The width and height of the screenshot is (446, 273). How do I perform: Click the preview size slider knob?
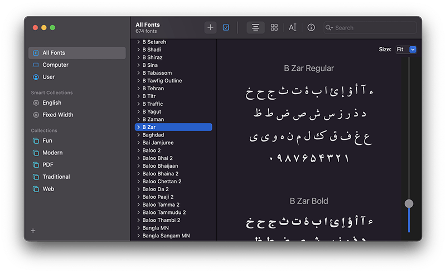tap(409, 203)
